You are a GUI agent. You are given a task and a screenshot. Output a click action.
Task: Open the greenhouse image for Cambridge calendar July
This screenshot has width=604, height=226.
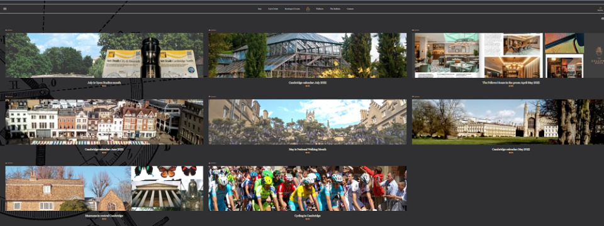(308, 55)
